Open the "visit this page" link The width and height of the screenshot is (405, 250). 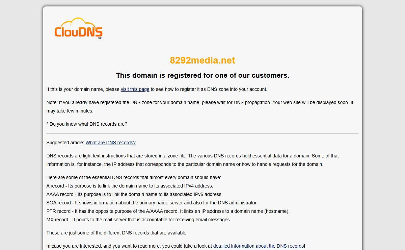135,89
